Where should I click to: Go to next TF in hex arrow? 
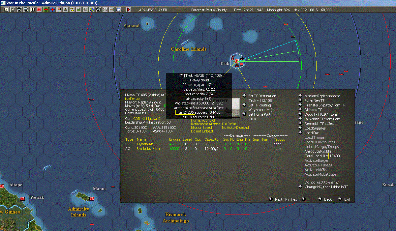click(x=303, y=199)
